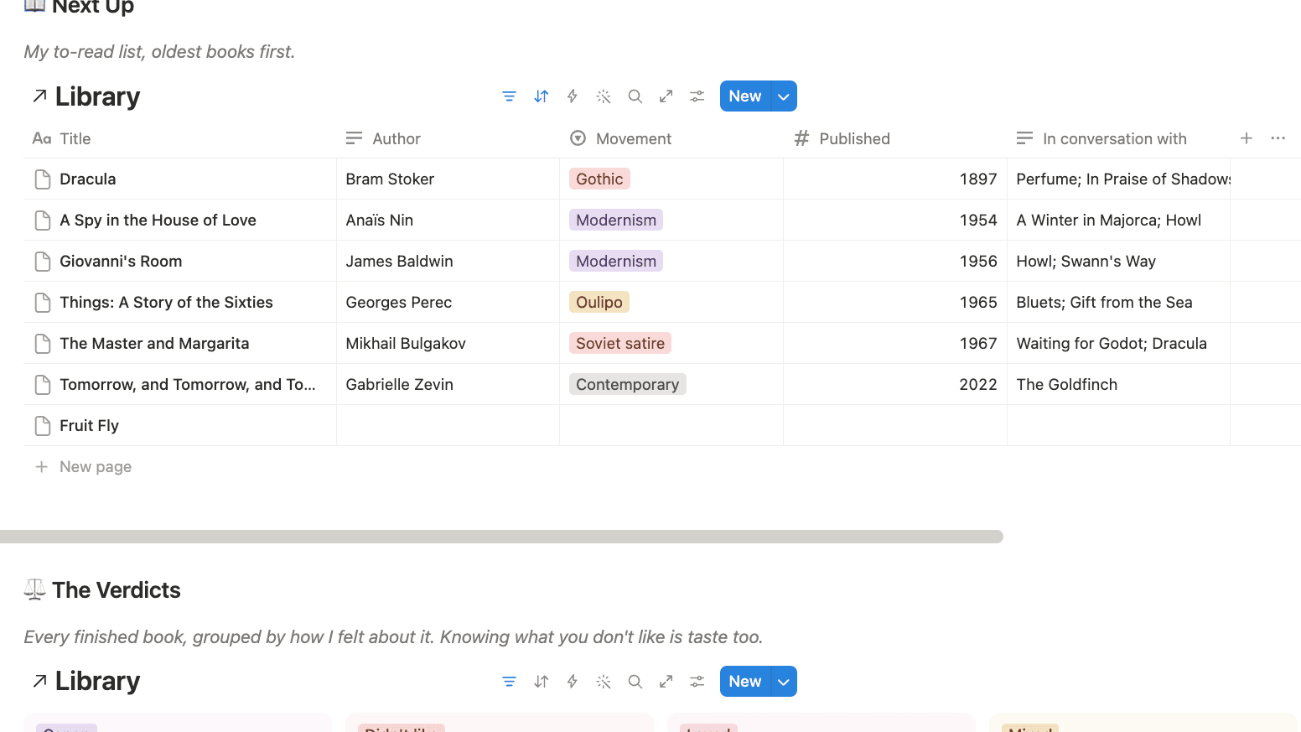
Task: Open the expand icon in The Verdicts toolbar
Action: point(666,682)
